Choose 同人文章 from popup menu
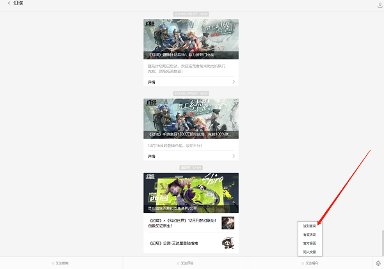 [310, 251]
